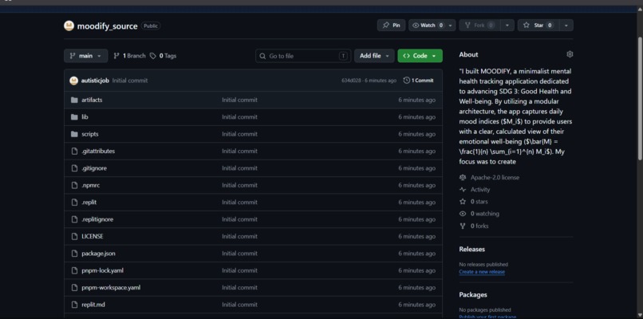Open the Activity link in About

coord(480,190)
